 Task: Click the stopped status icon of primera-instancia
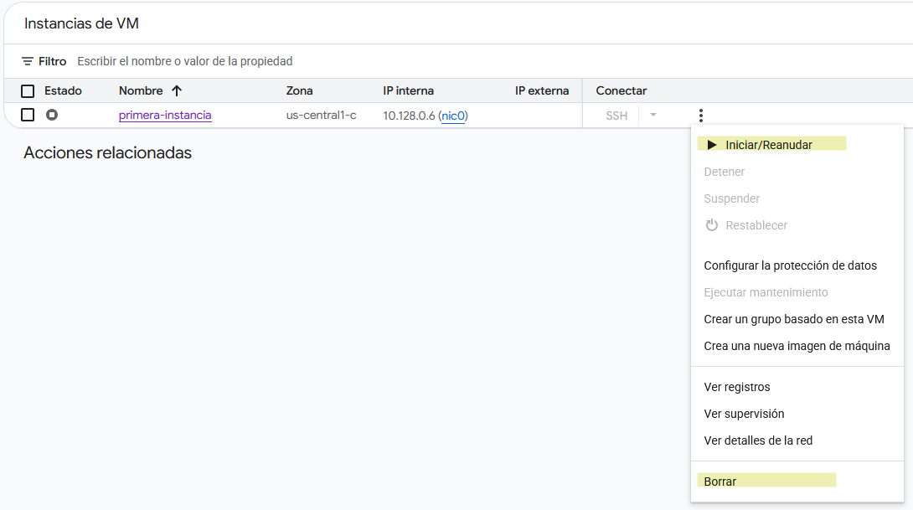52,115
